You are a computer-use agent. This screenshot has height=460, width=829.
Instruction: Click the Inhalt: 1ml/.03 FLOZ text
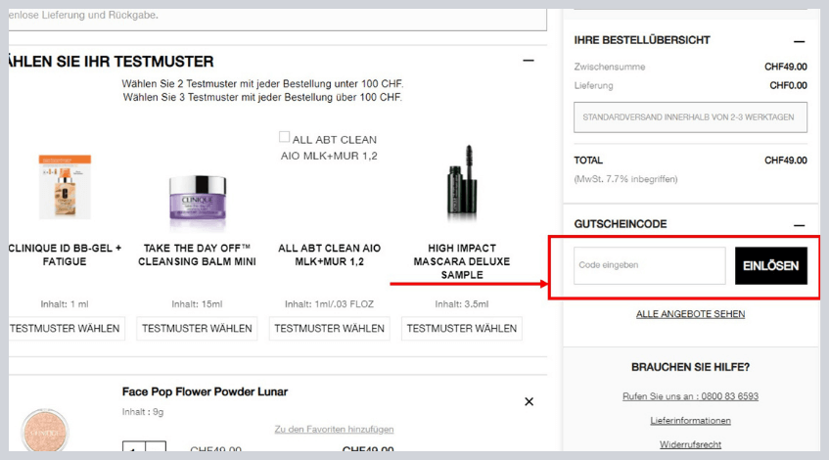tap(330, 304)
